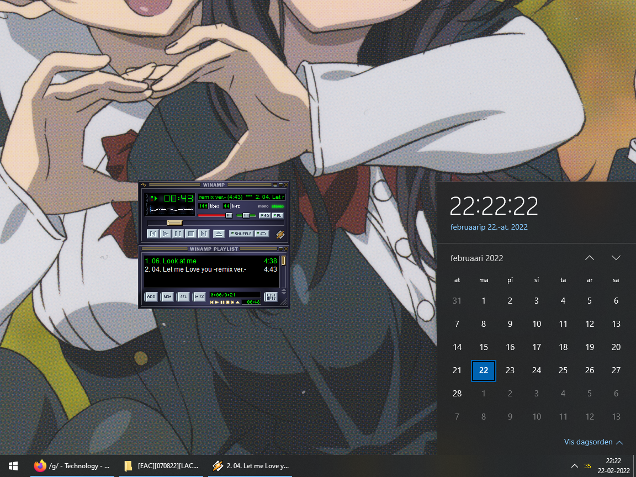Click the playlist mini Play button
This screenshot has height=477, width=636.
pyautogui.click(x=217, y=302)
